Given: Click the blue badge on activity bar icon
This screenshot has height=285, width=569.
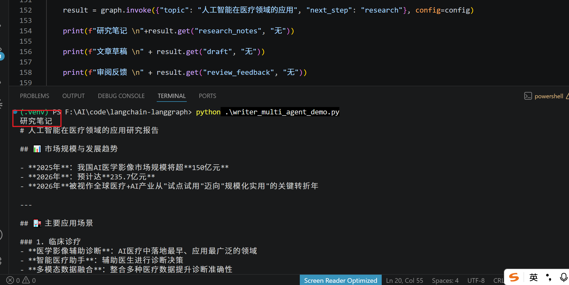Looking at the screenshot, I should tap(1, 56).
